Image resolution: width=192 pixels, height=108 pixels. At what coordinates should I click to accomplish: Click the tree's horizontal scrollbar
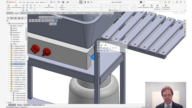(10, 103)
